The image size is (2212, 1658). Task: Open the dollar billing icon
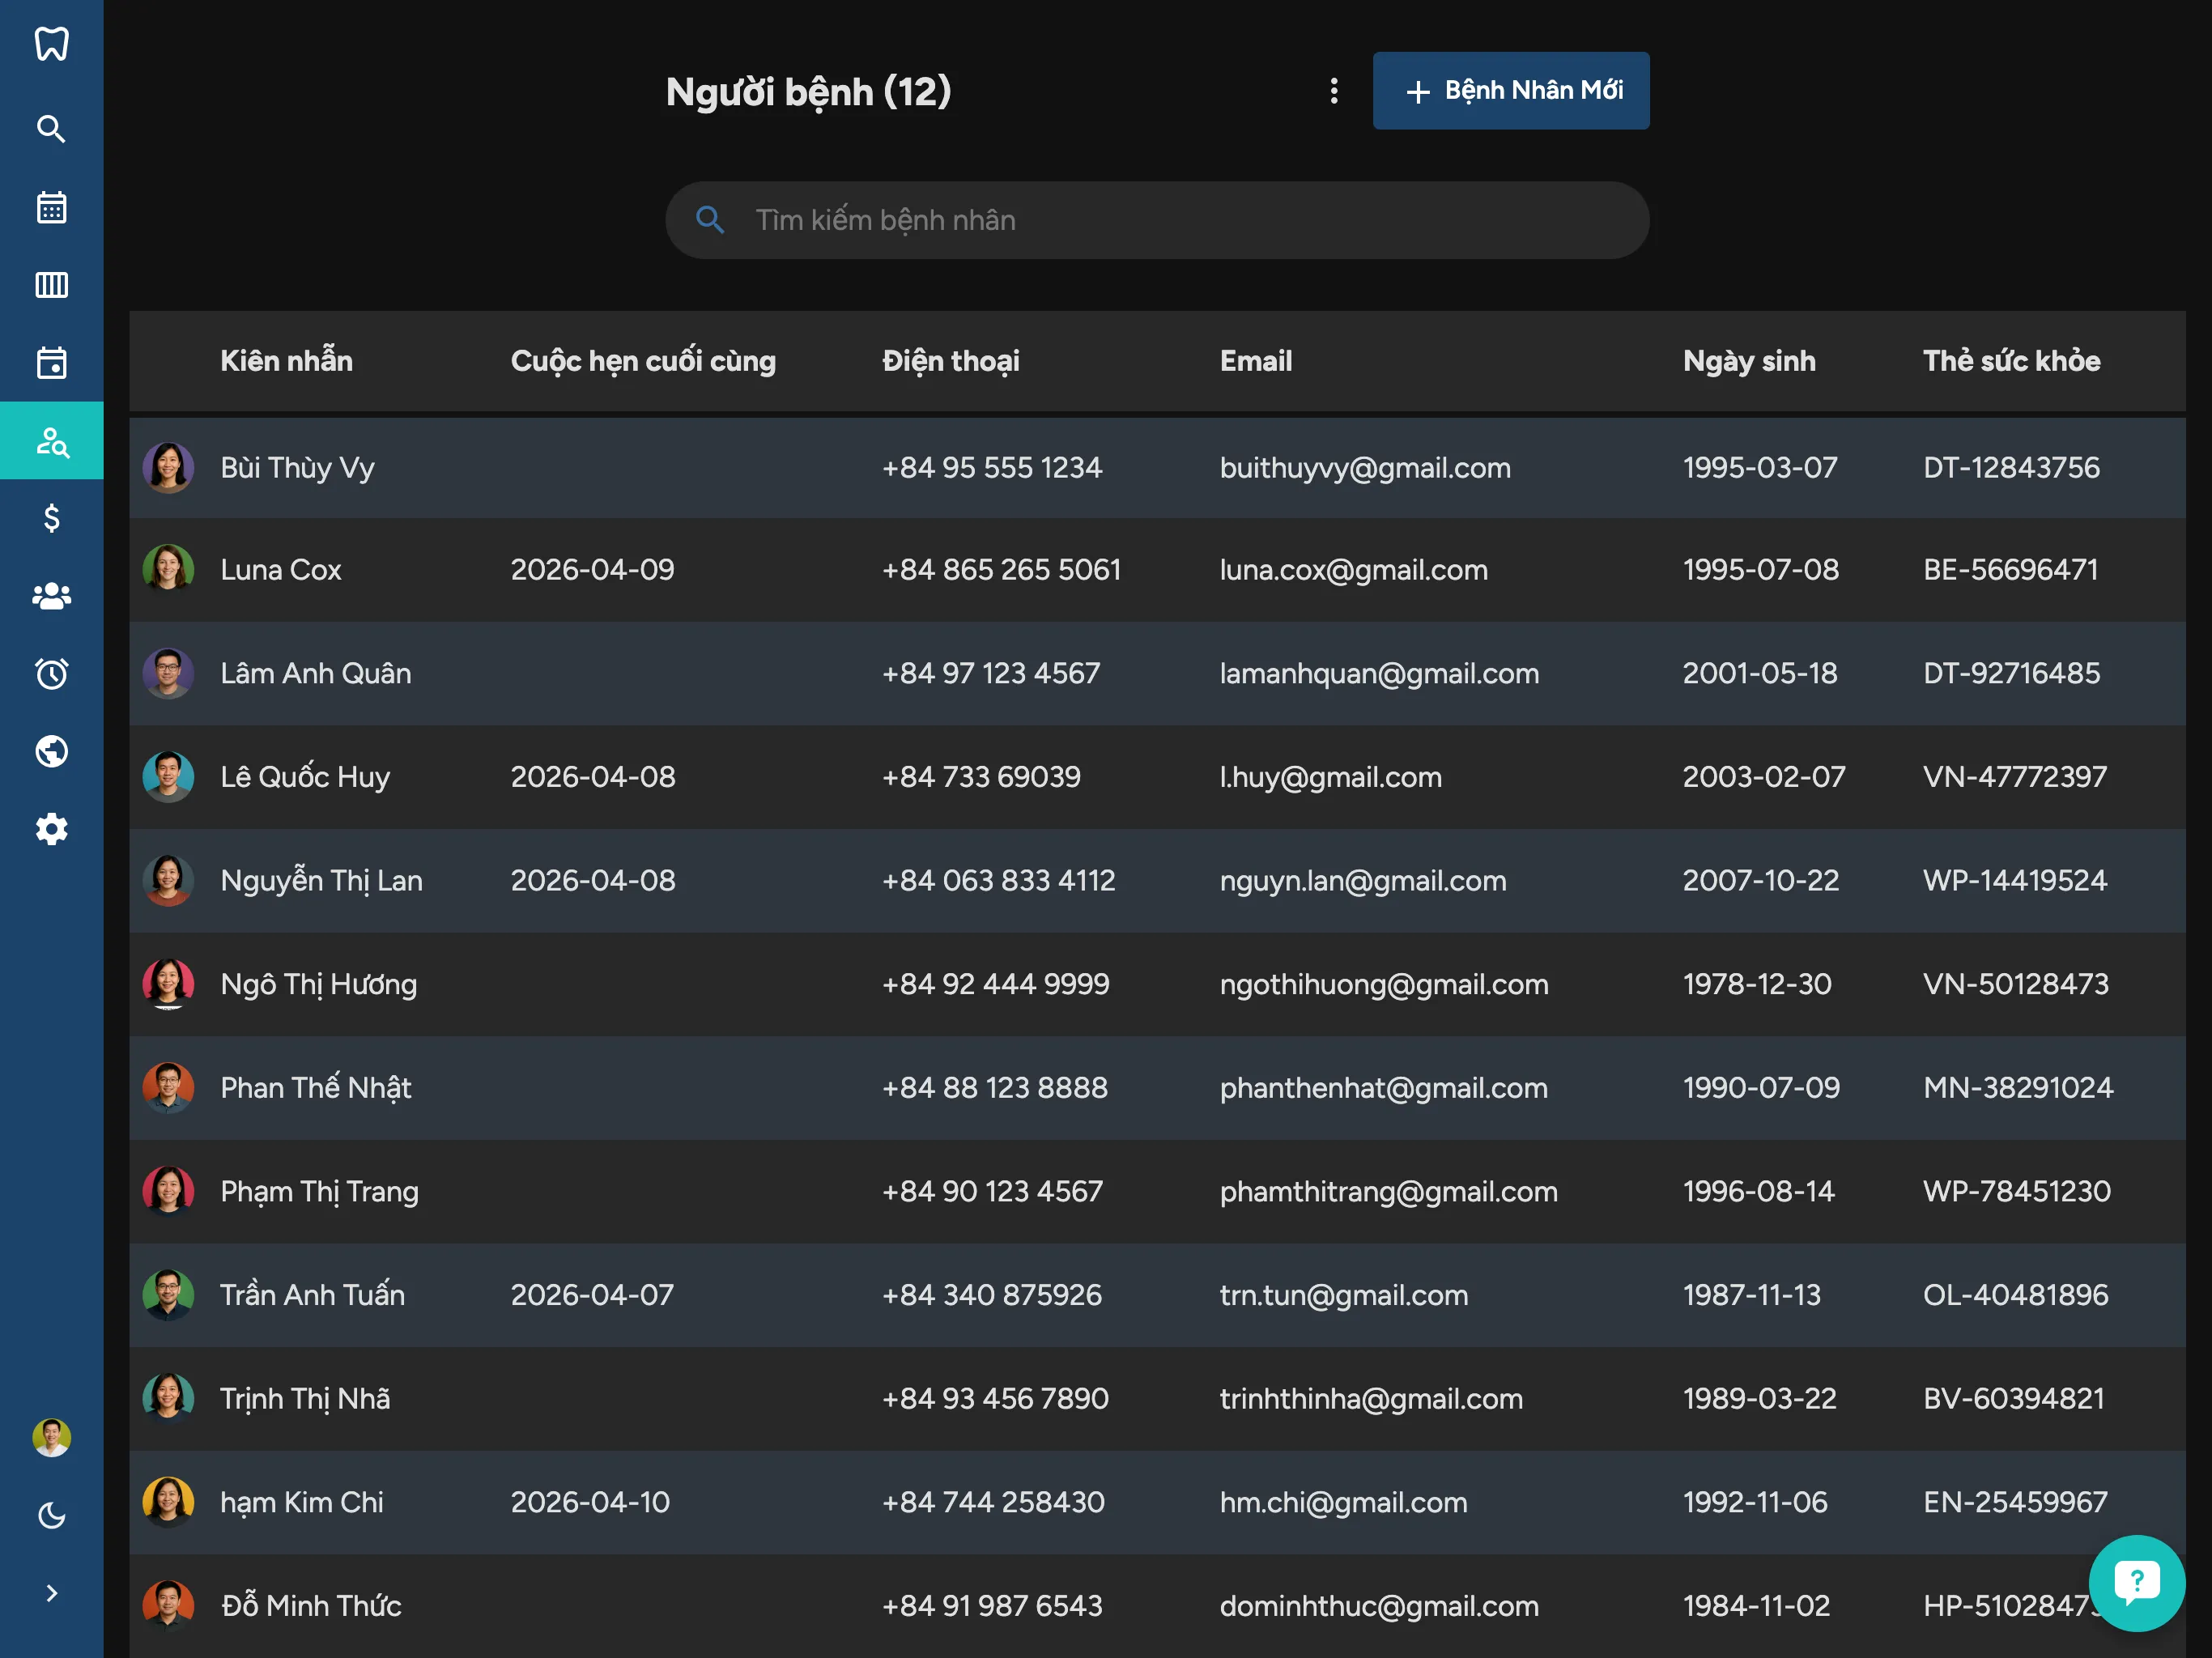51,518
